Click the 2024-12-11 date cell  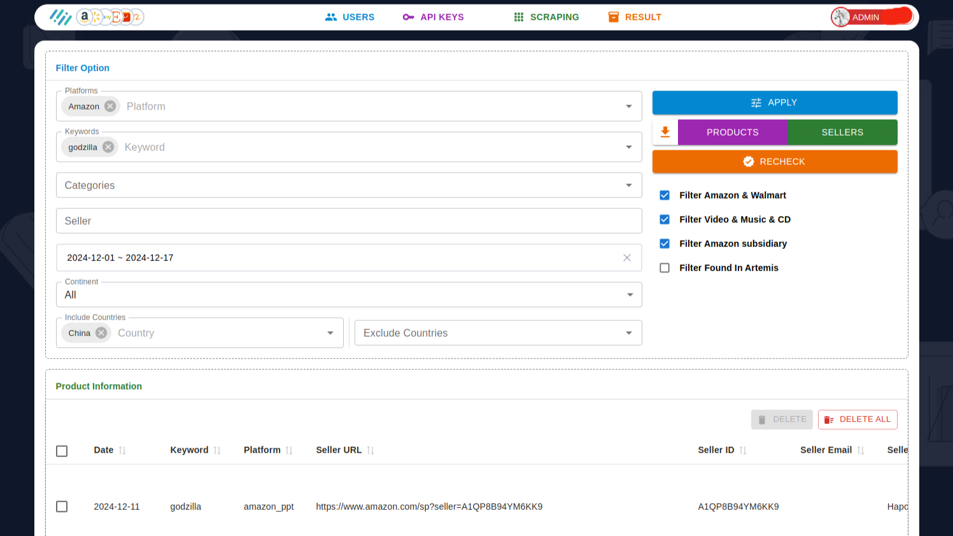116,507
